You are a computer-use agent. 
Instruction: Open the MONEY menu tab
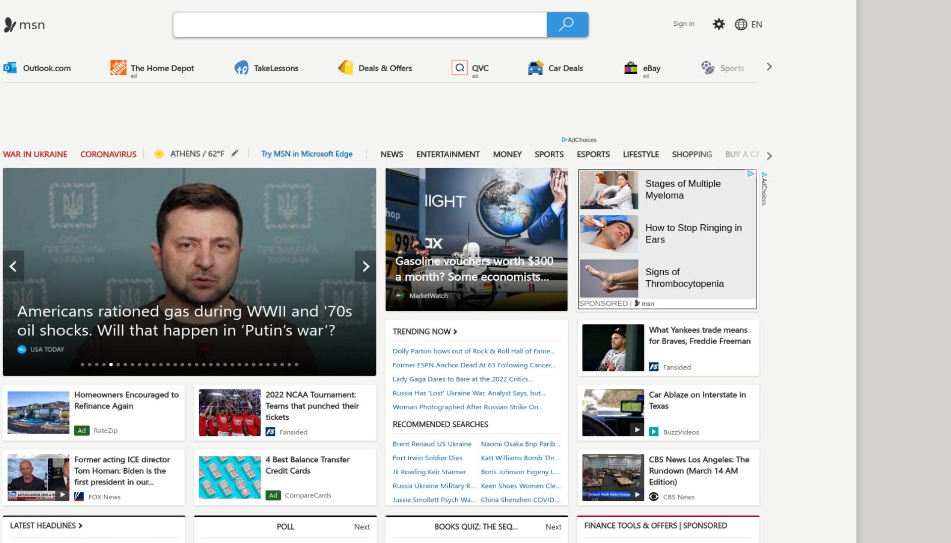(507, 154)
